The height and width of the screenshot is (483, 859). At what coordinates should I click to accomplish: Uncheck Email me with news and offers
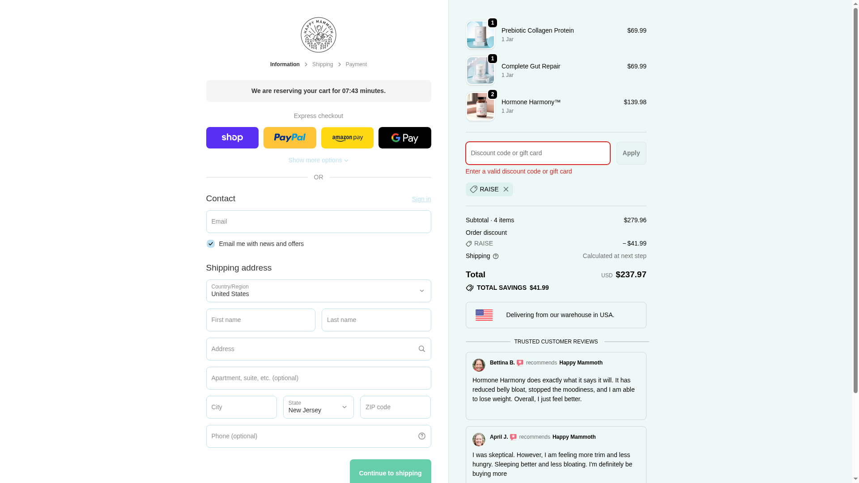tap(210, 244)
